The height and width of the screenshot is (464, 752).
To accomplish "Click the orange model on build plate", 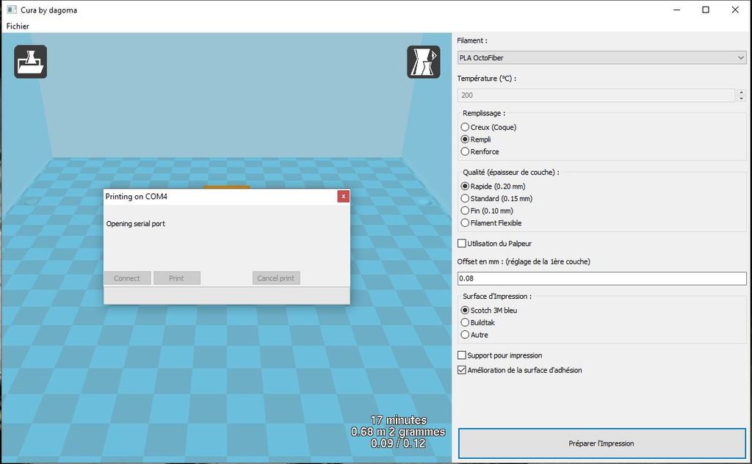I will 227,187.
